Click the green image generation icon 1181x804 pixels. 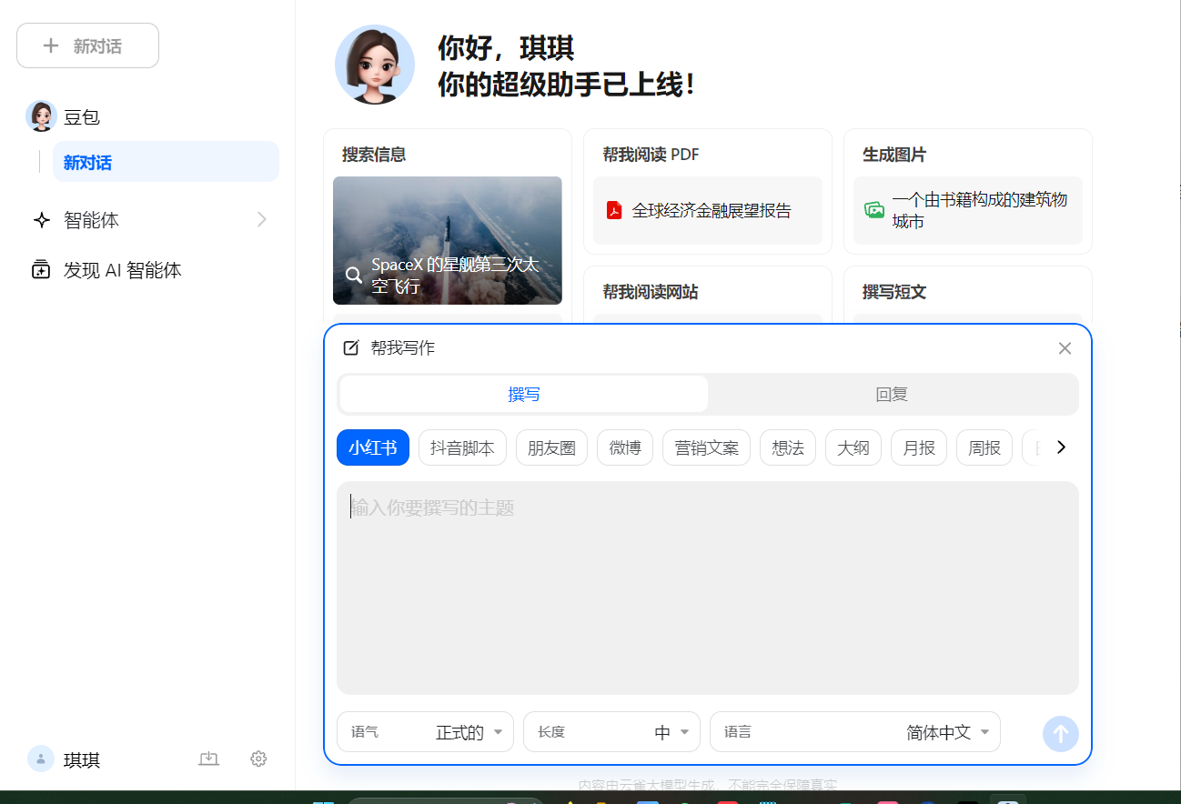(874, 210)
